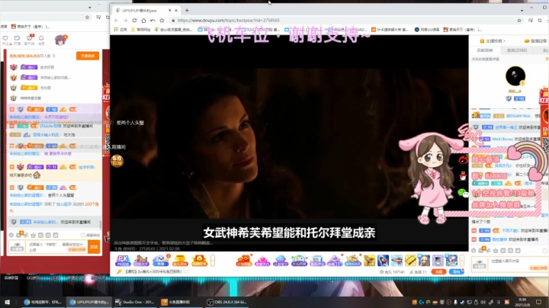Open the 关注 heart icon in the left window
The height and width of the screenshot is (308, 549).
coord(5,40)
